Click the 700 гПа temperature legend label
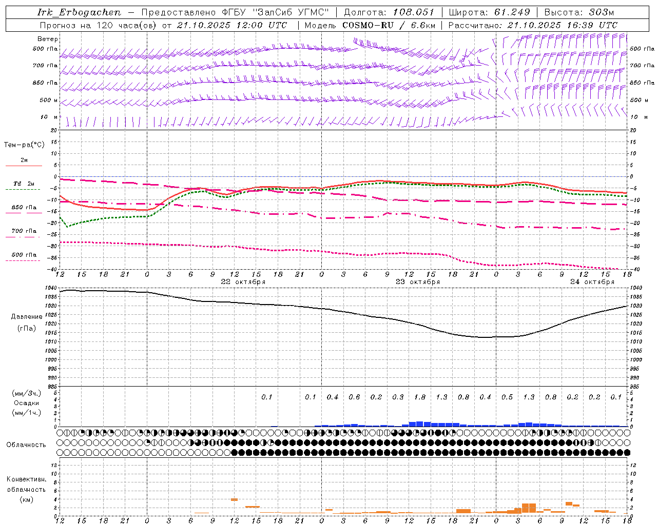The image size is (657, 525). (x=24, y=231)
